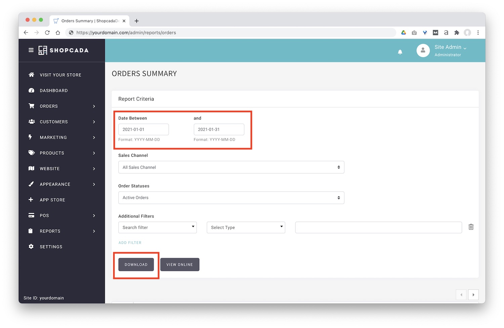
Task: Expand the Customers submenu chevron
Action: (94, 122)
